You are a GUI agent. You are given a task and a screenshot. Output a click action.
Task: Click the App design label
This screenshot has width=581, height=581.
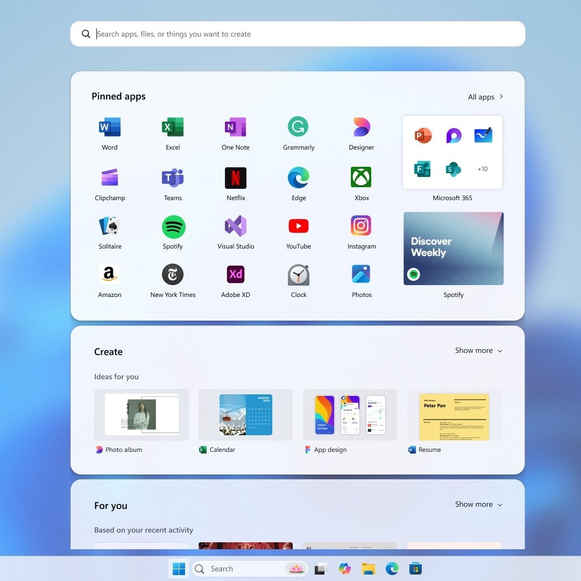click(330, 449)
